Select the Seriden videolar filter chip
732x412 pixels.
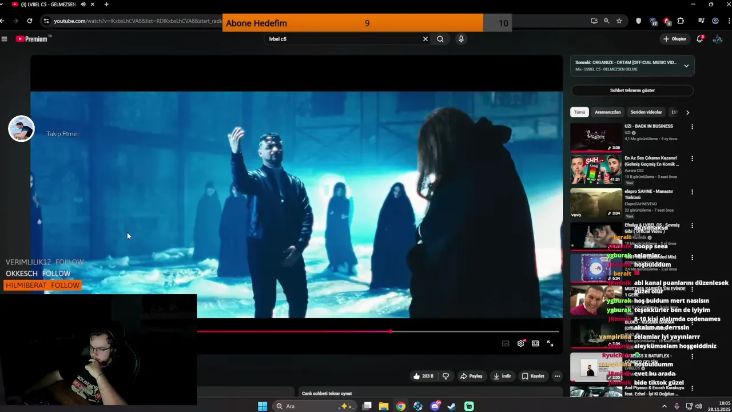[646, 112]
